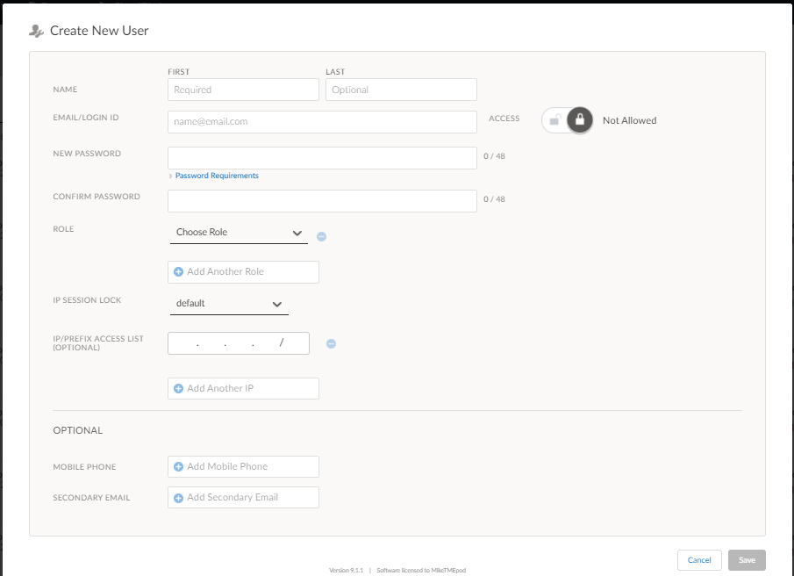Screen dimensions: 794x576
Task: Click the minus icon beside Choose Role
Action: point(322,236)
